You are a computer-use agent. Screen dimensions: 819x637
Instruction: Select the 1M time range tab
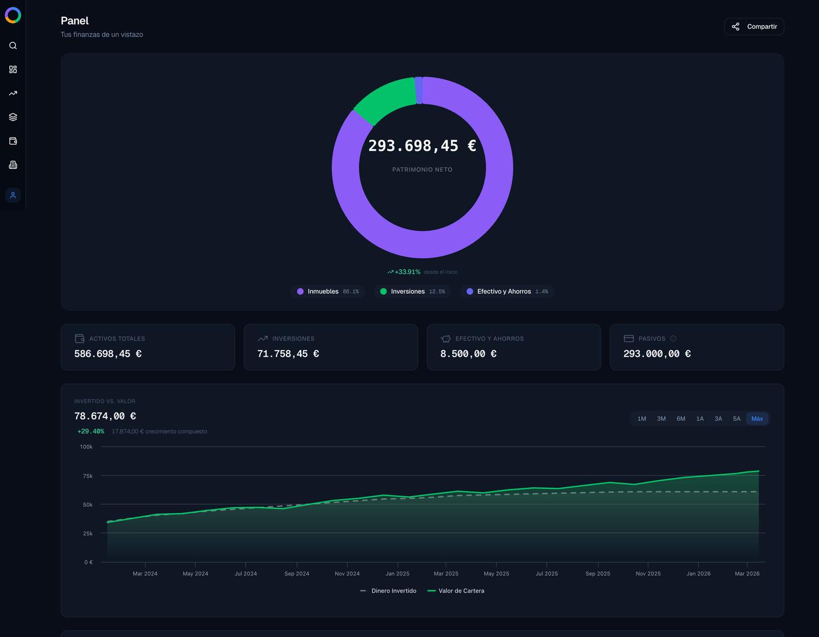pos(642,419)
